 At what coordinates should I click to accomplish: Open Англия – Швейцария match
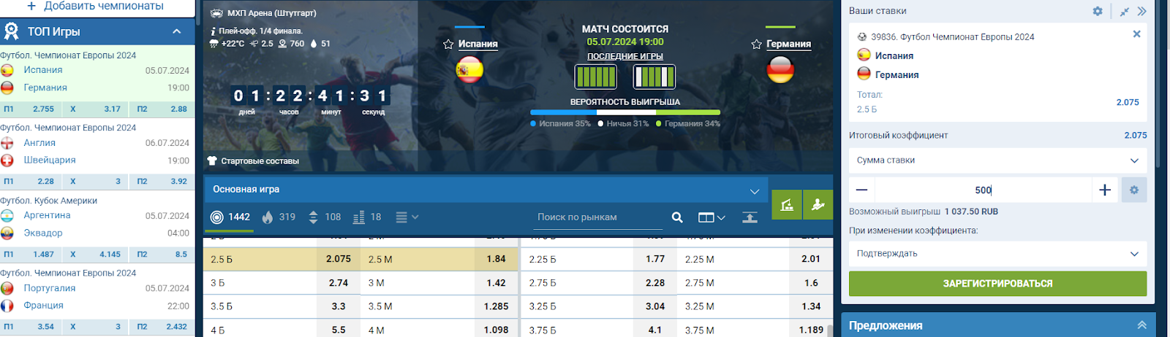pyautogui.click(x=97, y=152)
